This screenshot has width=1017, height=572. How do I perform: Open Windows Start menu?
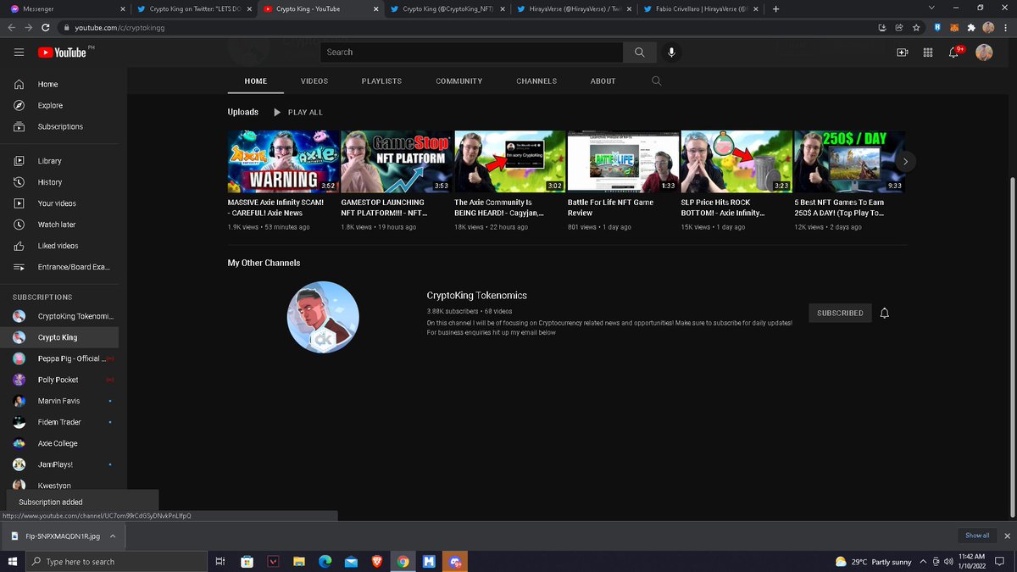pyautogui.click(x=12, y=562)
